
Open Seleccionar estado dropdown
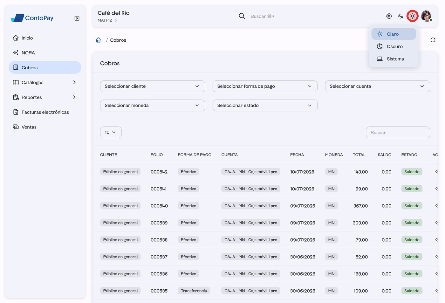[265, 106]
